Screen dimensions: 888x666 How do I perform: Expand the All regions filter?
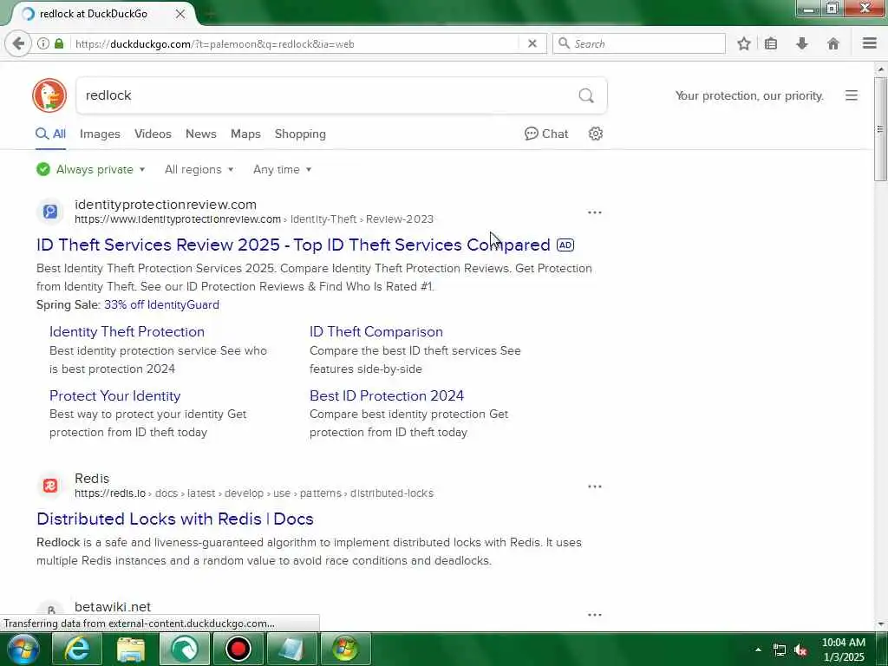click(x=199, y=169)
